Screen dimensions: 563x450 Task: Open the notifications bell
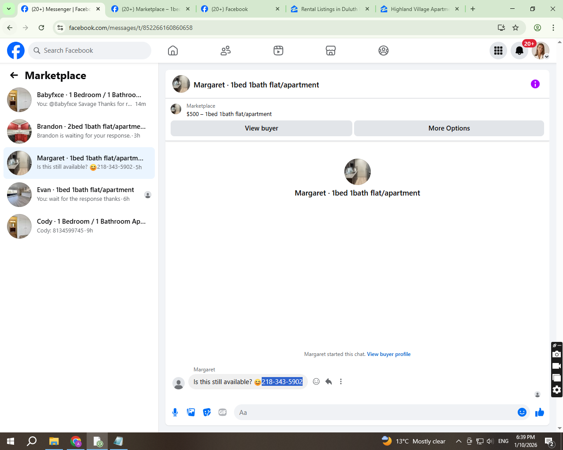[x=519, y=51]
